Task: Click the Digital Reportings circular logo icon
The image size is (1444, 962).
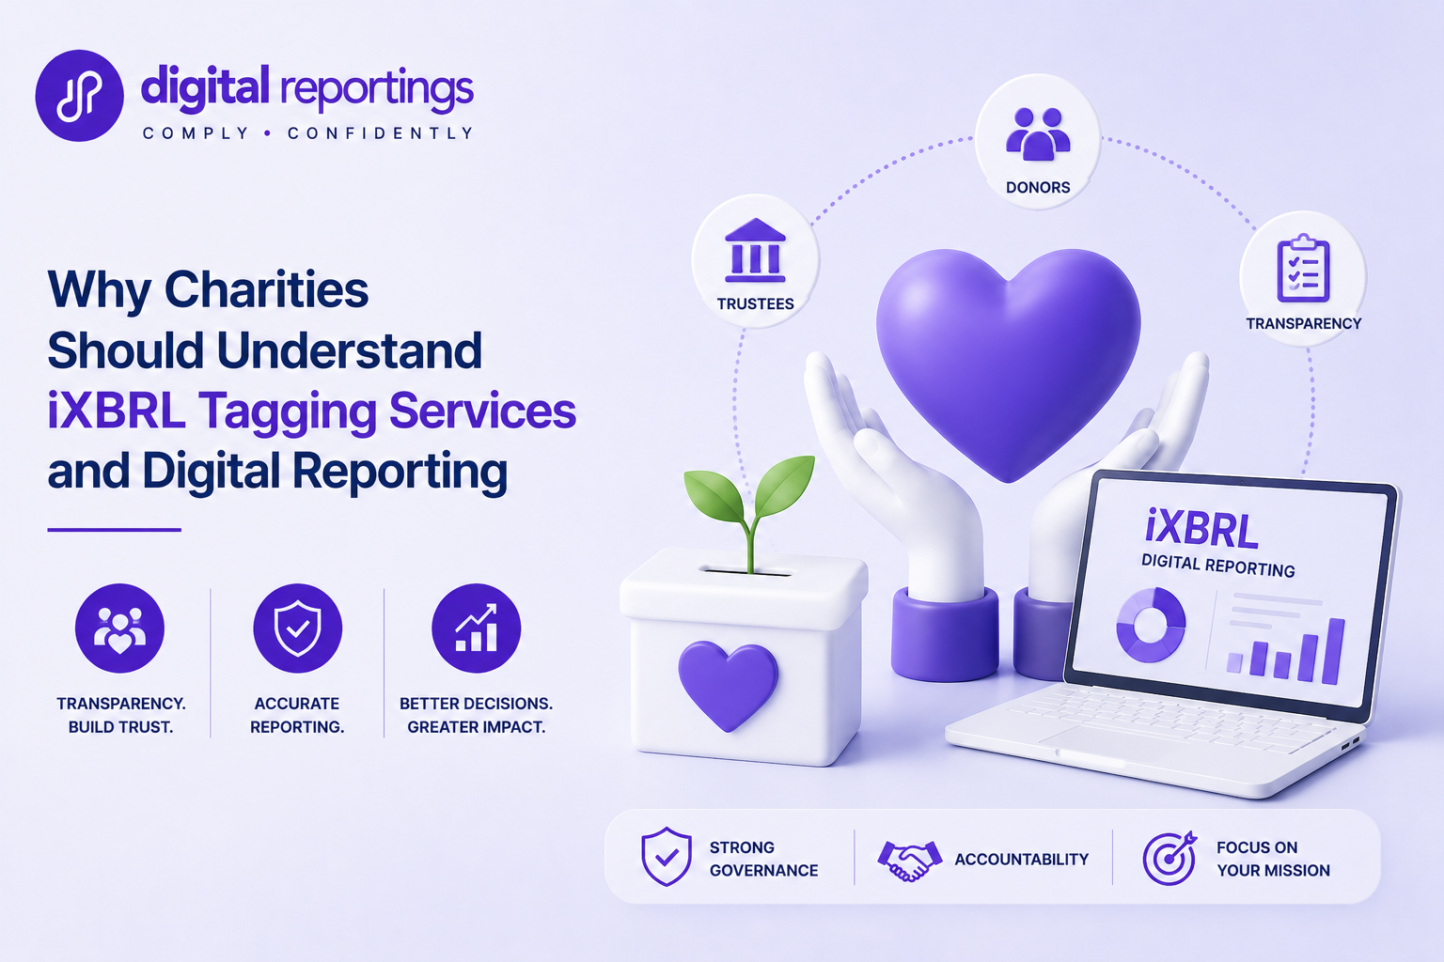Action: point(79,96)
